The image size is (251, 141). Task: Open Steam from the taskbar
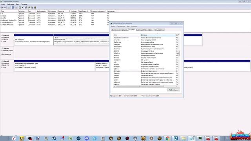pyautogui.click(x=54, y=138)
